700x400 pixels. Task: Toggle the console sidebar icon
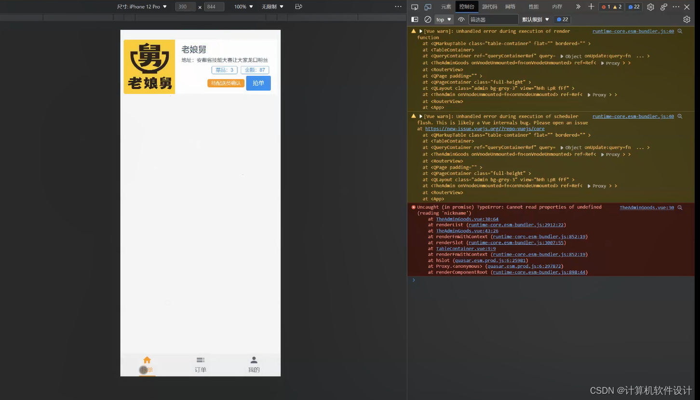tap(415, 19)
